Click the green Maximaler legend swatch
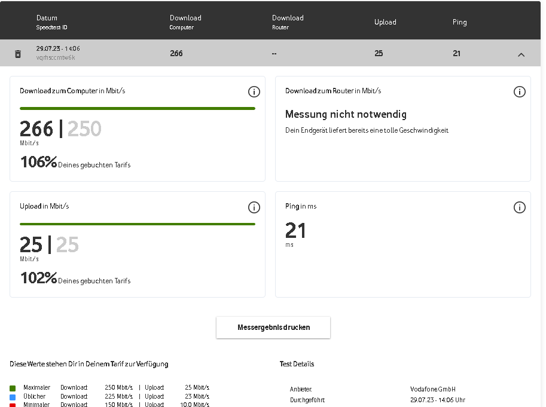 (13, 388)
